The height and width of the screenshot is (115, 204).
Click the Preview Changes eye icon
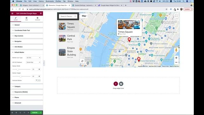pyautogui.click(x=28, y=113)
